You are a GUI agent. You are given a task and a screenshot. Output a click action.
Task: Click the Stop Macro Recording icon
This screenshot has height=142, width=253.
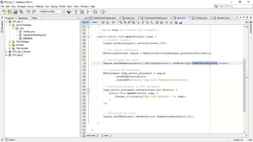pyautogui.click(x=171, y=22)
